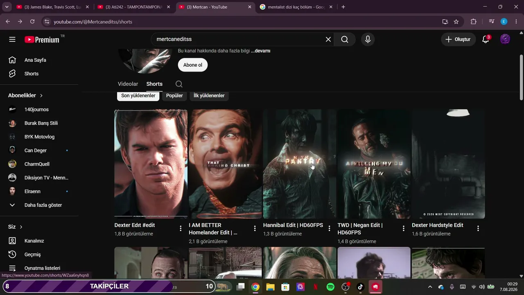The image size is (524, 295).
Task: Filter shorts by İlk yüklenenler
Action: tap(209, 95)
